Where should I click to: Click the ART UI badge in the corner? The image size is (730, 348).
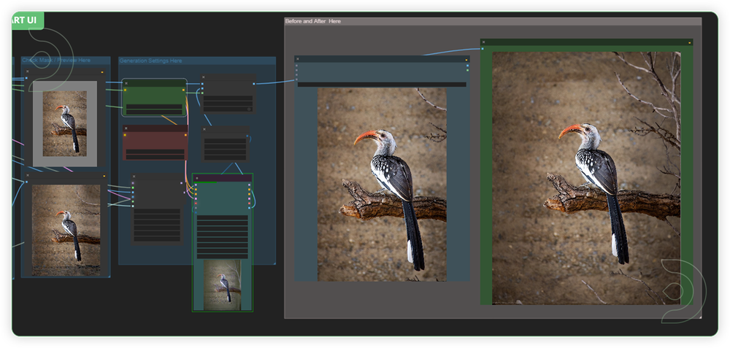click(27, 20)
